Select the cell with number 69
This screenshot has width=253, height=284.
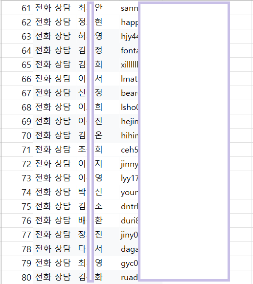coord(17,121)
